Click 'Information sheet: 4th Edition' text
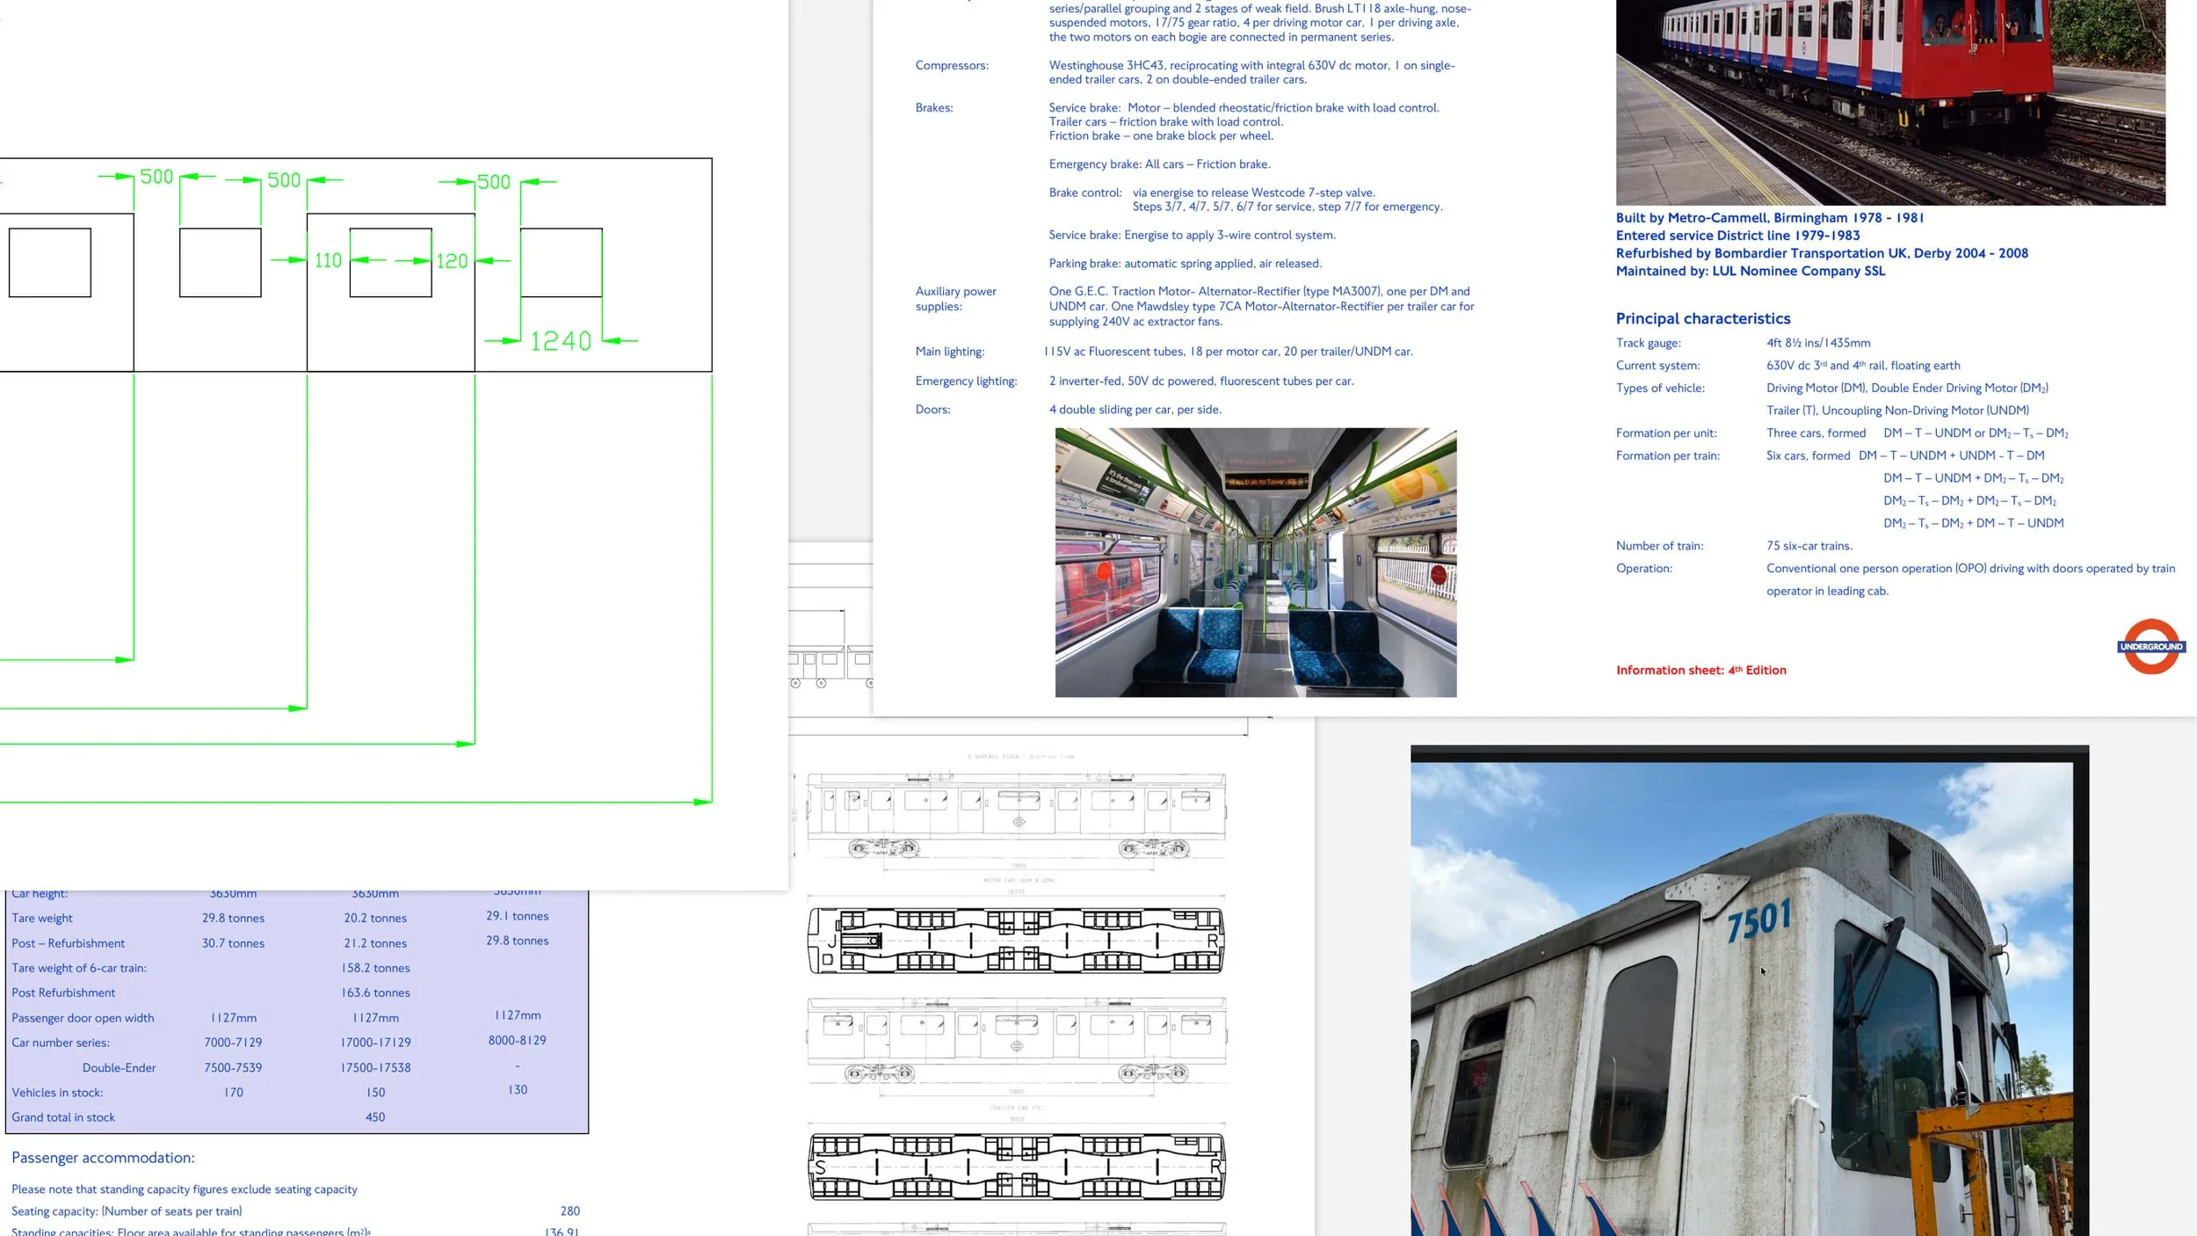 [1701, 670]
